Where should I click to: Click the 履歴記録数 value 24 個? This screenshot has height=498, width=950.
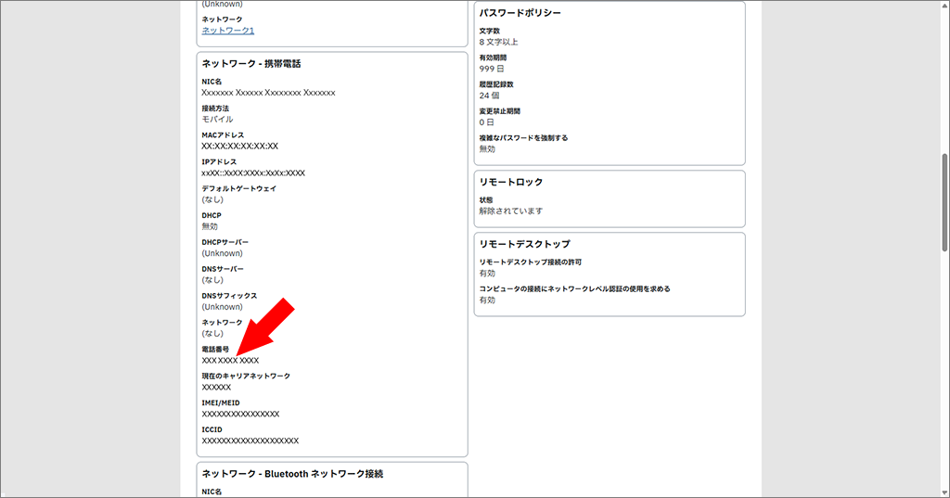[x=489, y=96]
